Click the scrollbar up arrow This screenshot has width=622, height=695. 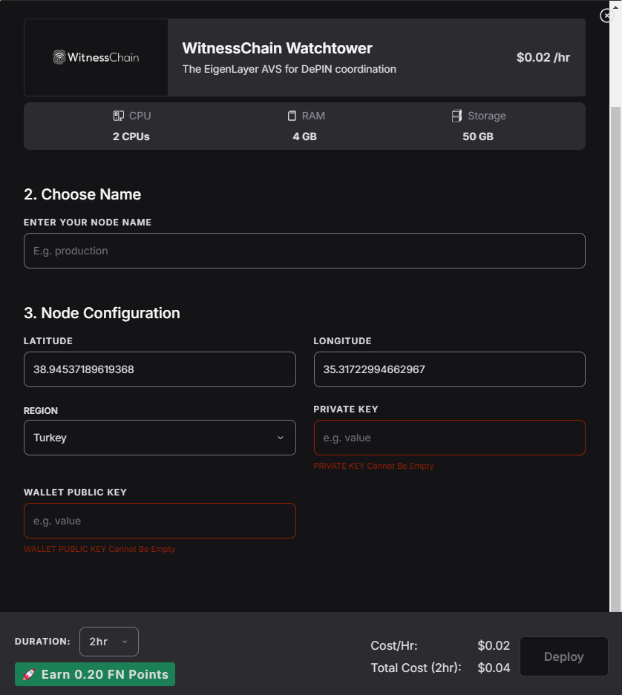615,7
